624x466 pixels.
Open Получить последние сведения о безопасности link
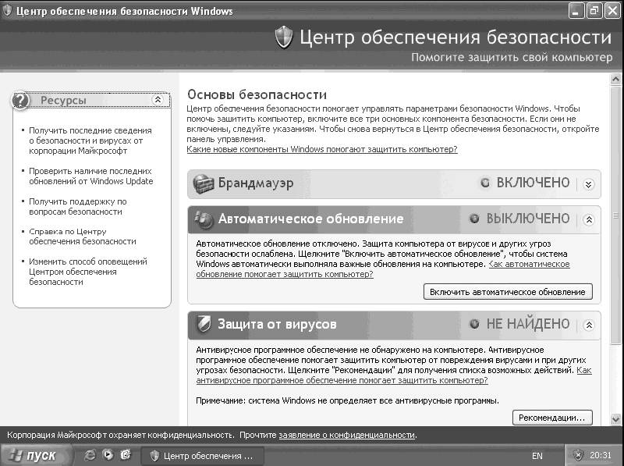(x=90, y=141)
